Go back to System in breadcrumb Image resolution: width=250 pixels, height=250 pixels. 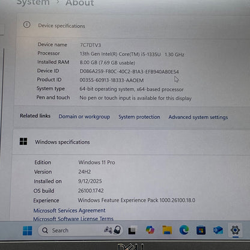pyautogui.click(x=33, y=2)
